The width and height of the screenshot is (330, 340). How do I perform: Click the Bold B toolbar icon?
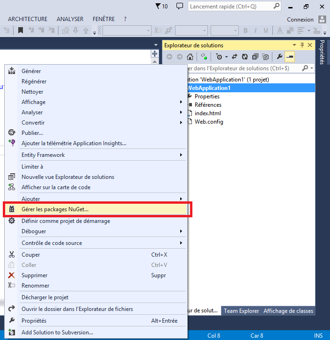245,30
